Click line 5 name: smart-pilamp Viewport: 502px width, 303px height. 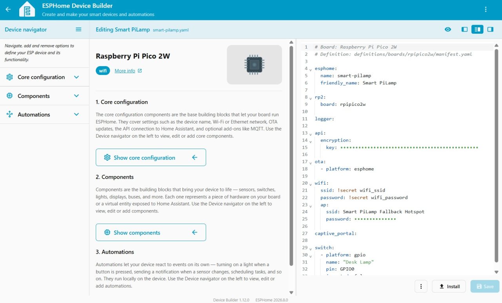[346, 76]
